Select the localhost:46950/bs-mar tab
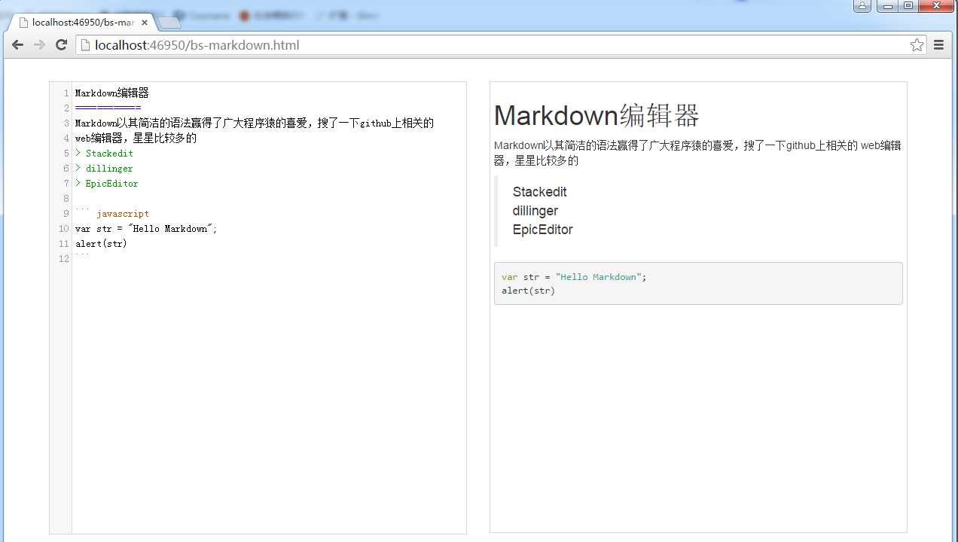 [x=82, y=23]
